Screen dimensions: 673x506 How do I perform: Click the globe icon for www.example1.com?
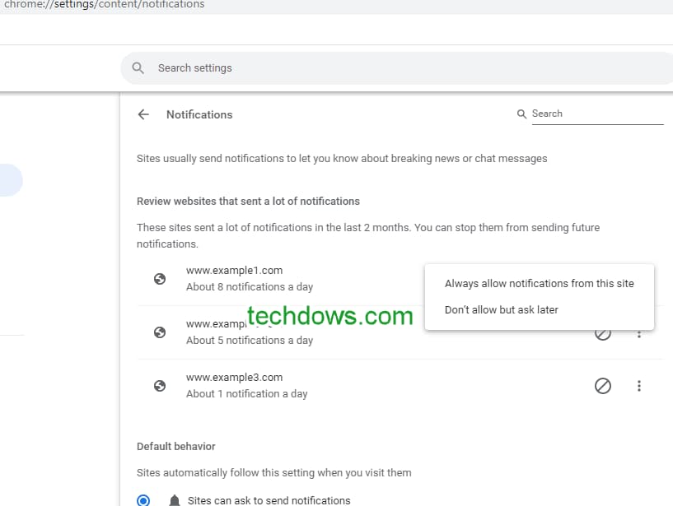[x=160, y=279]
